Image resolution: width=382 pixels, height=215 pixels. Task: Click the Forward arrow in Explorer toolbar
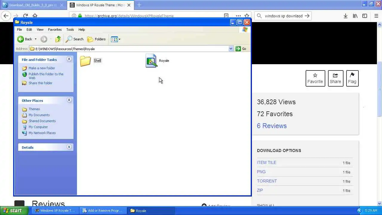44,39
